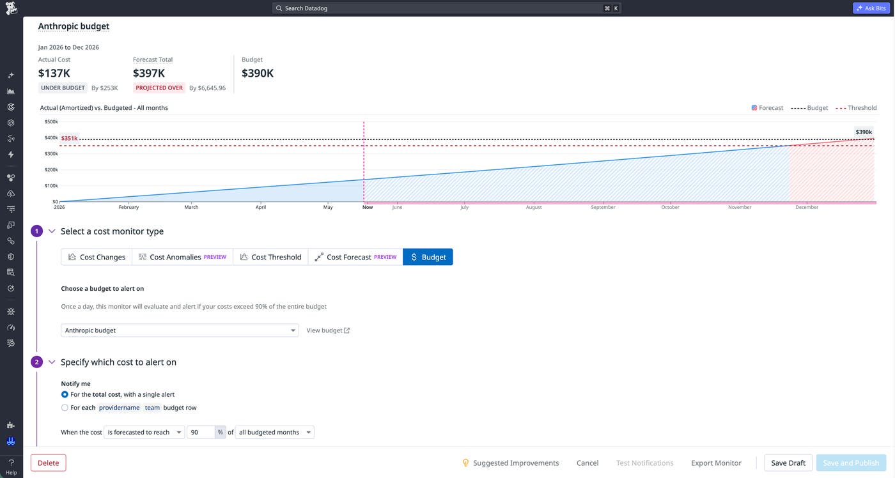Click the magnifier in Search Datadog bar
Viewport: 895px width, 478px height.
coord(279,8)
